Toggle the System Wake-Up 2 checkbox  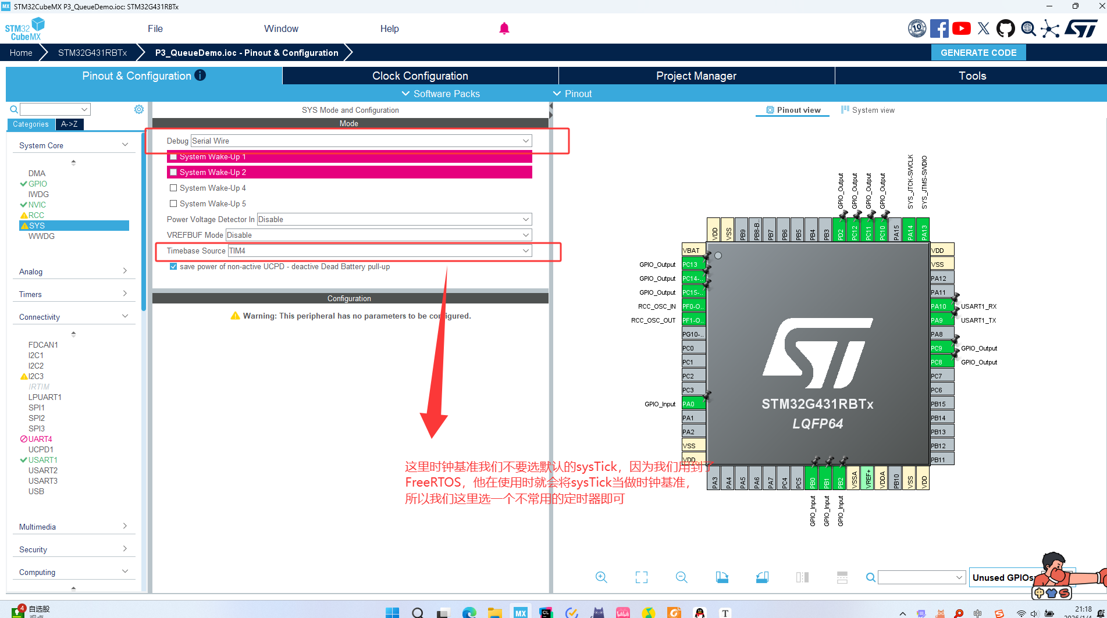pos(173,173)
